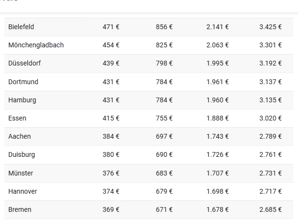Select the Hamburg row name

pos(22,100)
